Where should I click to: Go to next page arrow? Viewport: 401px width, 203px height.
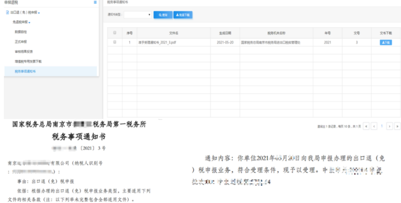(x=389, y=126)
